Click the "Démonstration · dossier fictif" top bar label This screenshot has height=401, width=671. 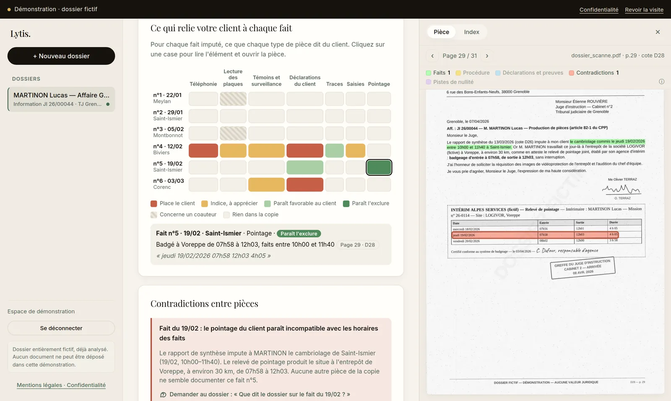pyautogui.click(x=56, y=9)
